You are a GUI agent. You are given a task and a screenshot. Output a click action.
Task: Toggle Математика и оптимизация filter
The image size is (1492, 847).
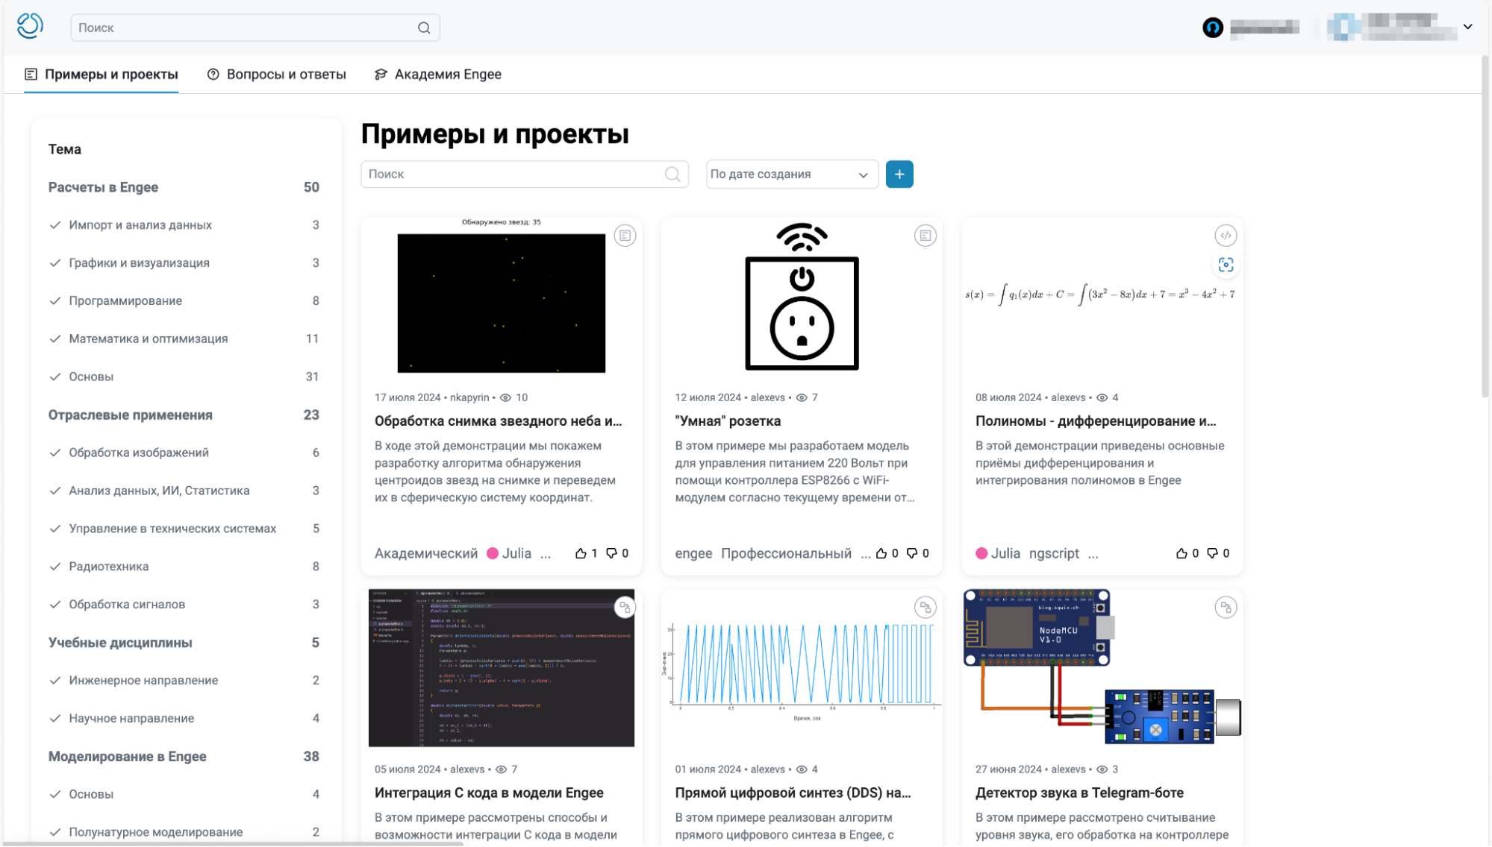(184, 339)
